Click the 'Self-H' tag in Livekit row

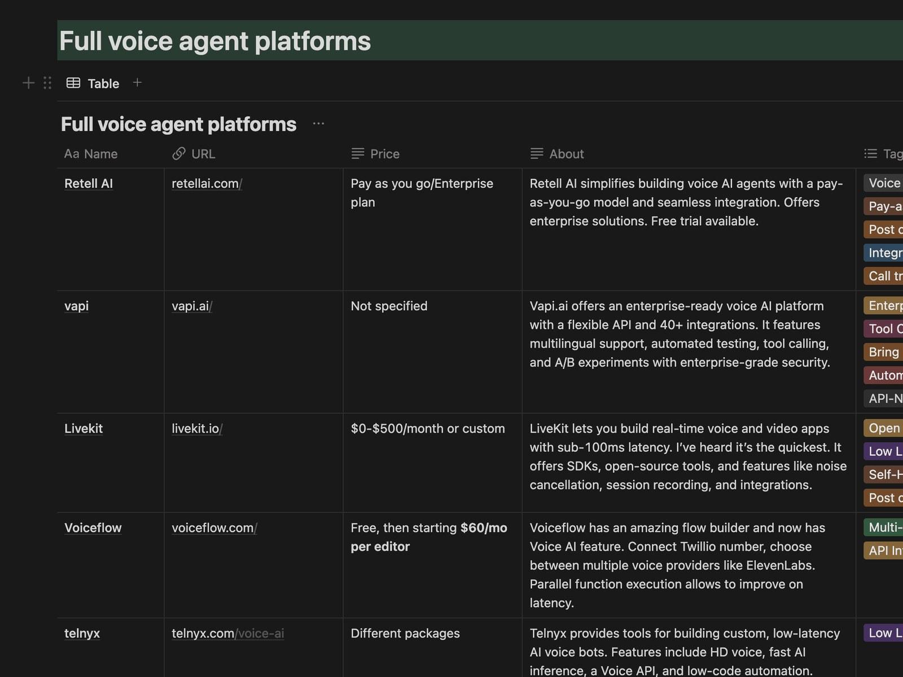click(x=883, y=474)
